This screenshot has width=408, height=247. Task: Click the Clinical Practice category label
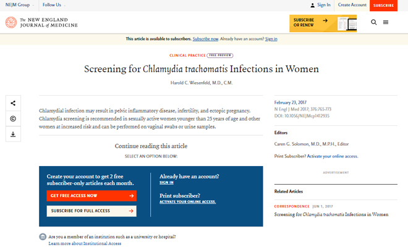[x=187, y=56]
